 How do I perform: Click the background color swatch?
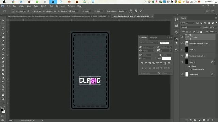coord(4,111)
